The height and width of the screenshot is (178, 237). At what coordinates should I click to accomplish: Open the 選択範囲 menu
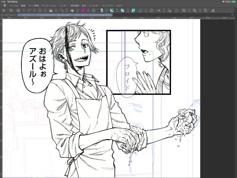pyautogui.click(x=75, y=6)
